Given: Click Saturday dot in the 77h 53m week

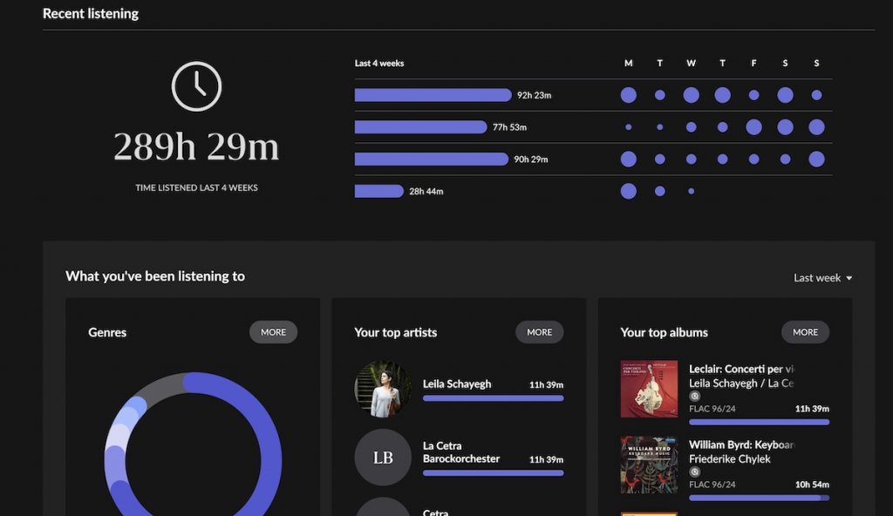Looking at the screenshot, I should (785, 127).
